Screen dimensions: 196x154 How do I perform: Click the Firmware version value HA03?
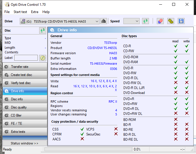tap(113, 53)
